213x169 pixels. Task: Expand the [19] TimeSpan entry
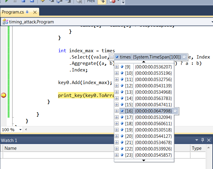coord(117,130)
